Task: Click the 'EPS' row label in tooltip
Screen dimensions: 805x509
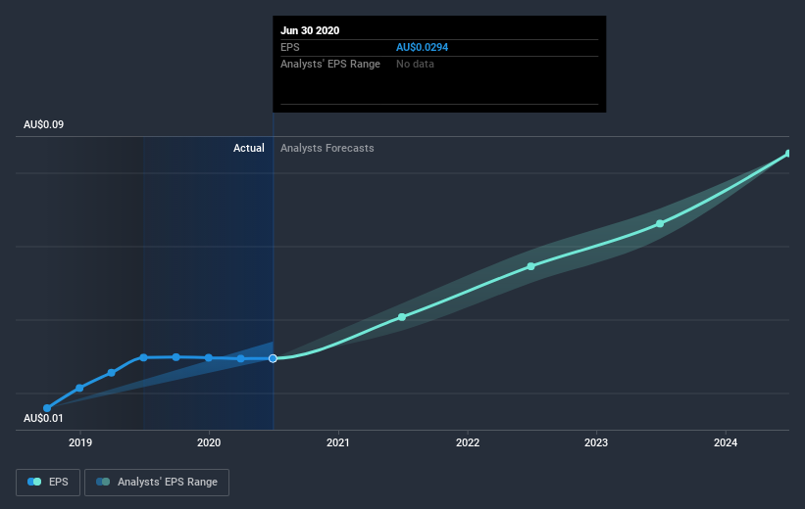Action: pyautogui.click(x=289, y=47)
